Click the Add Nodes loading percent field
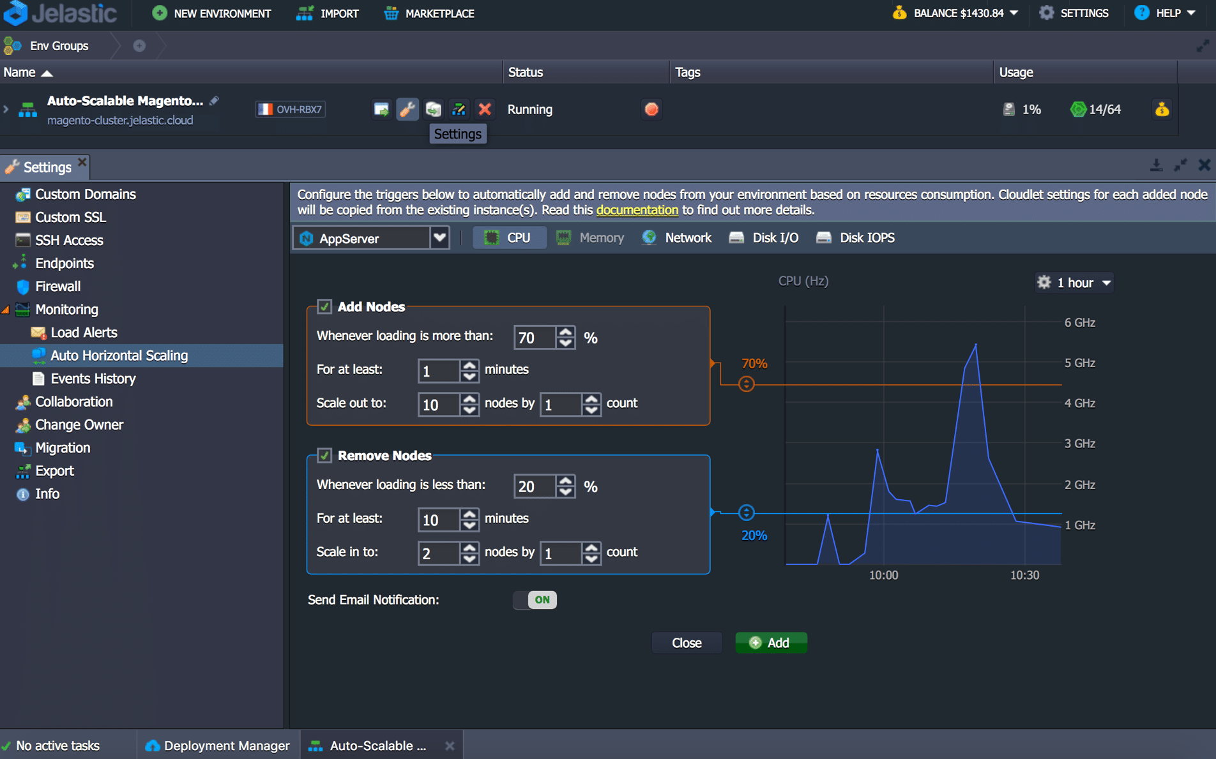This screenshot has width=1216, height=759. [535, 337]
